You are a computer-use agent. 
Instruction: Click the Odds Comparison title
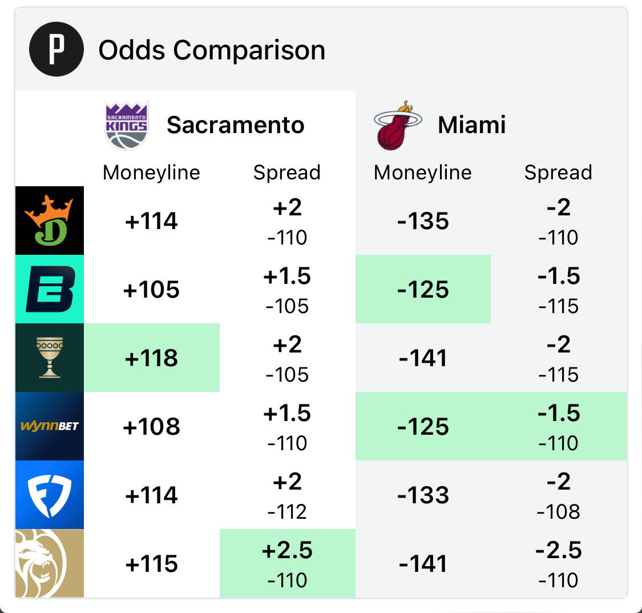(x=212, y=50)
